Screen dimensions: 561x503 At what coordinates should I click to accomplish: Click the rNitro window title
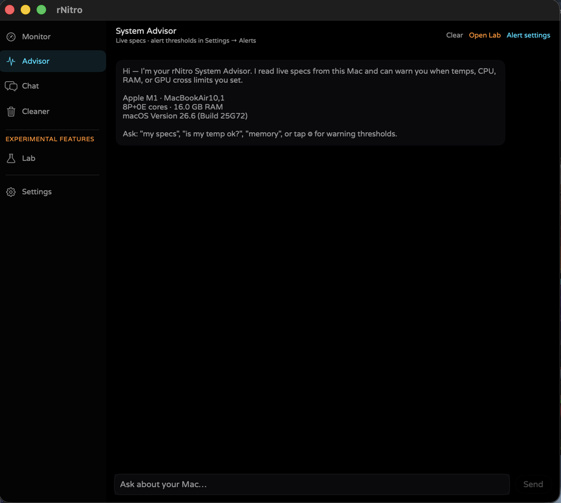coord(70,10)
